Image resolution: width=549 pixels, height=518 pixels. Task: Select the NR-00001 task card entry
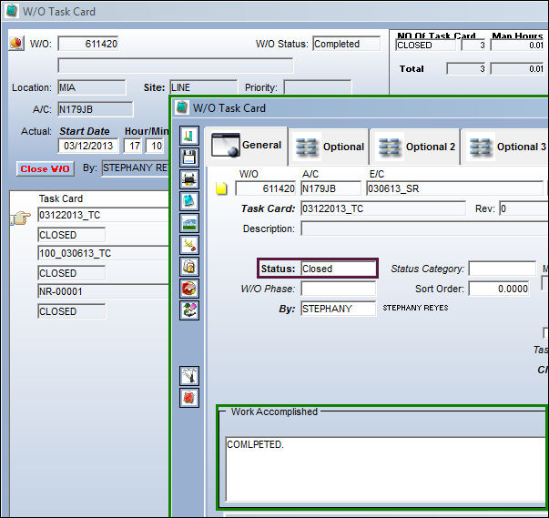(103, 291)
